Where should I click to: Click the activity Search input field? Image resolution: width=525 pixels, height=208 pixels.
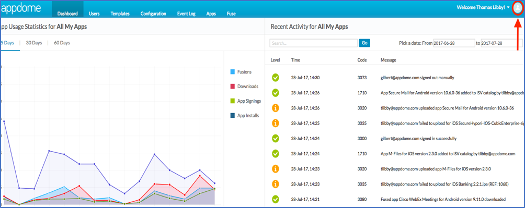coord(313,43)
